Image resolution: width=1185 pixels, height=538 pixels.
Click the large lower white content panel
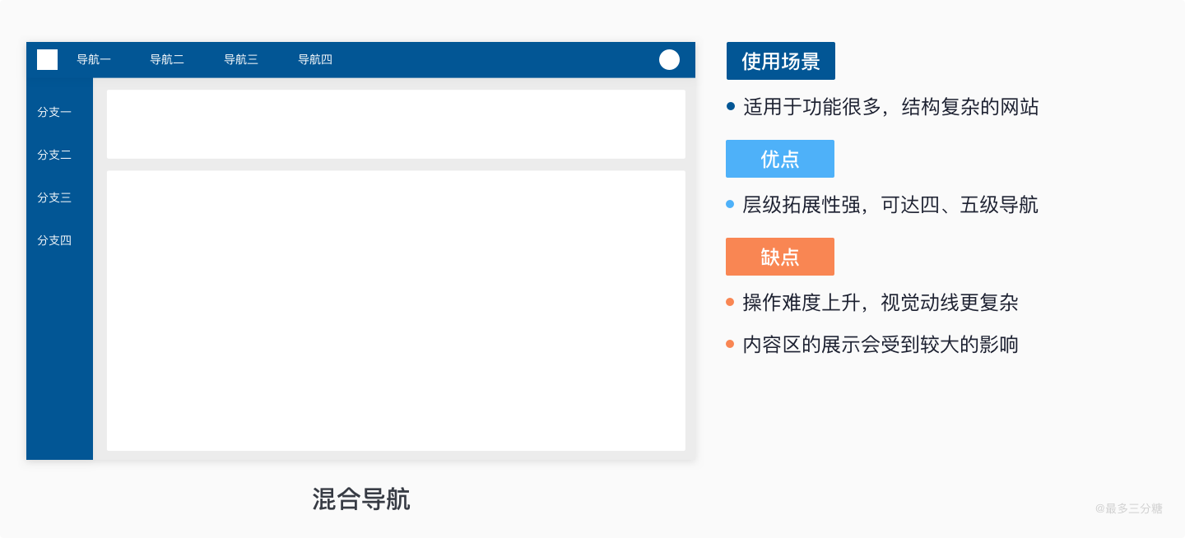[396, 310]
